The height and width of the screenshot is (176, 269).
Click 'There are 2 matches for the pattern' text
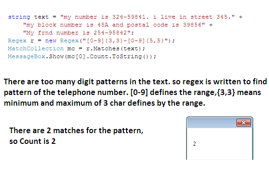76,130
